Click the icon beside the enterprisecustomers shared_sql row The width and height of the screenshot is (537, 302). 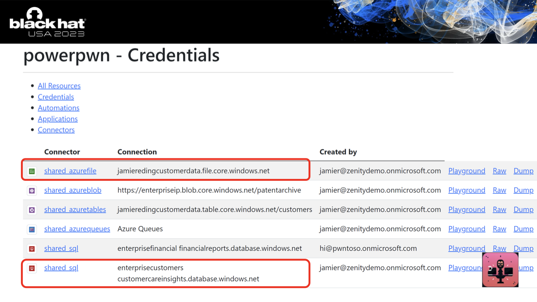32,268
